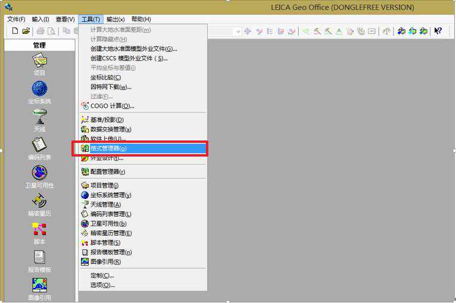Choose 外业设计 entry in Tools menu
Screen dimensions: 456x303
143,158
